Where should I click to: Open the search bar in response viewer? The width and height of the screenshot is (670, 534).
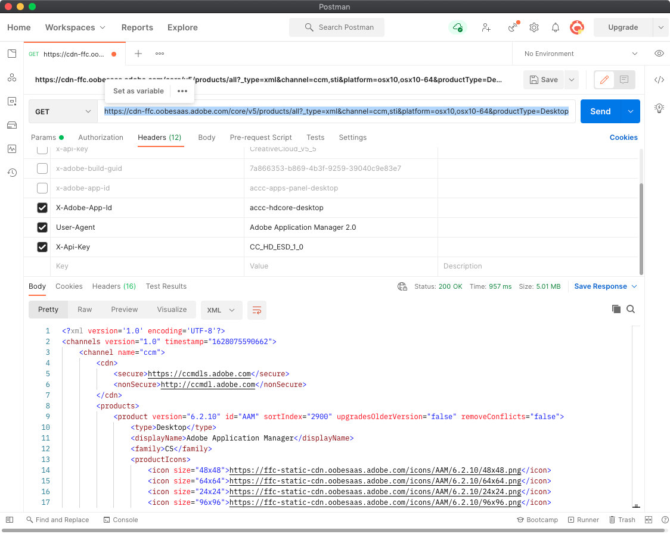click(631, 309)
